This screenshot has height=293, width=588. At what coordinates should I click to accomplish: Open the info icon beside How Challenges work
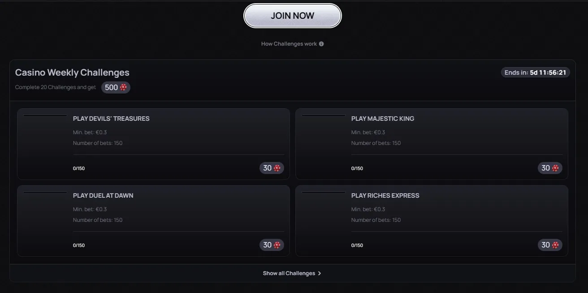[x=321, y=43]
